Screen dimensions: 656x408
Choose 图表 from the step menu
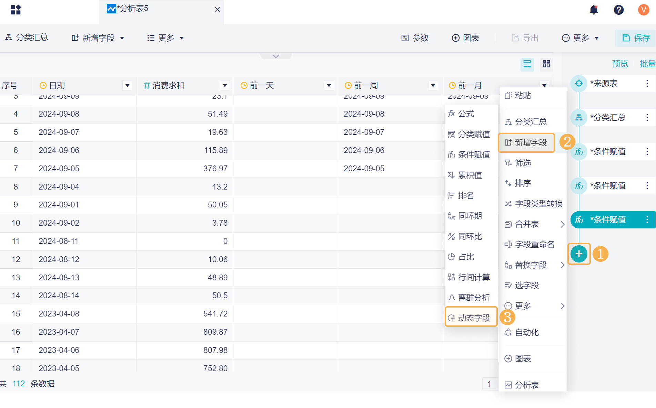point(533,358)
